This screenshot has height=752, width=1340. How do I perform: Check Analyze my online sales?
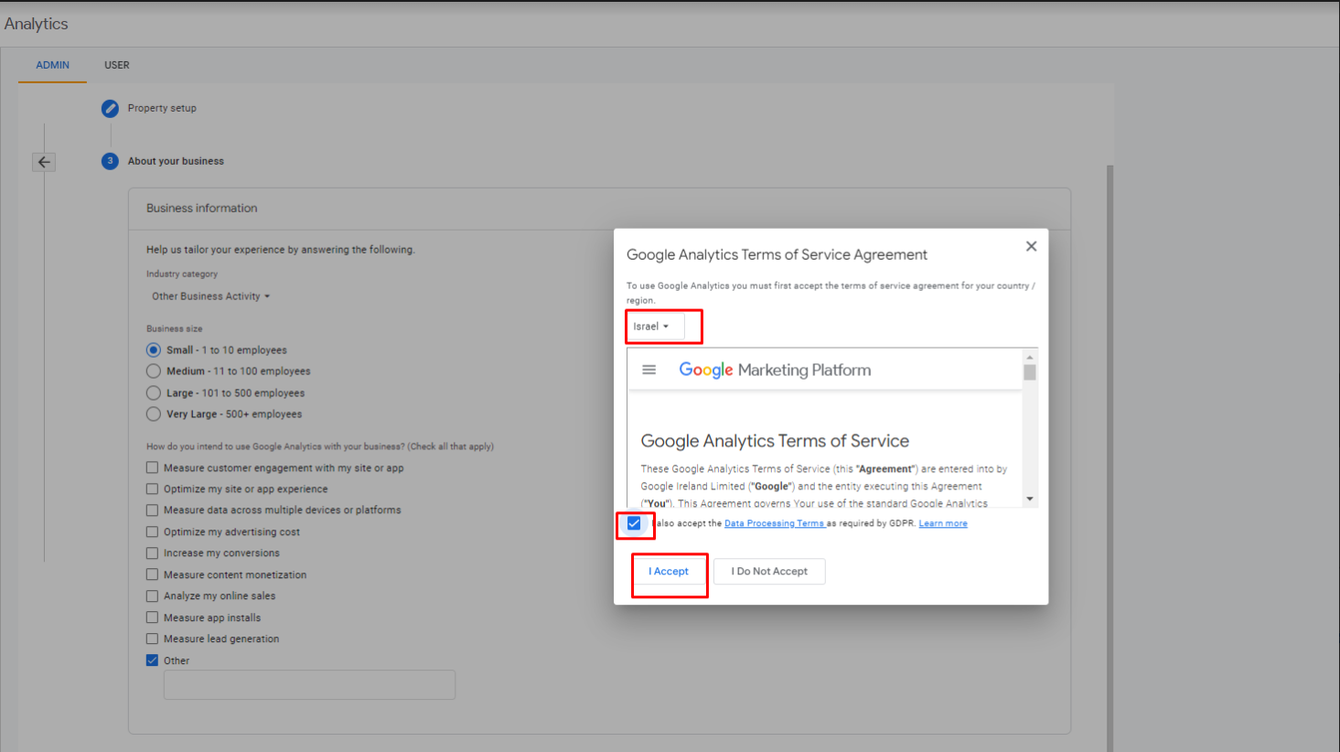(x=152, y=596)
